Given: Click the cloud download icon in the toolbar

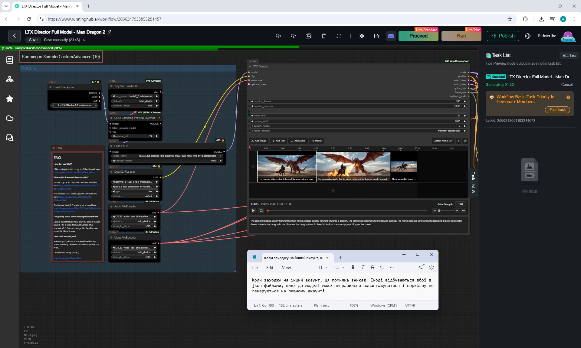Looking at the screenshot, I should pos(294,36).
